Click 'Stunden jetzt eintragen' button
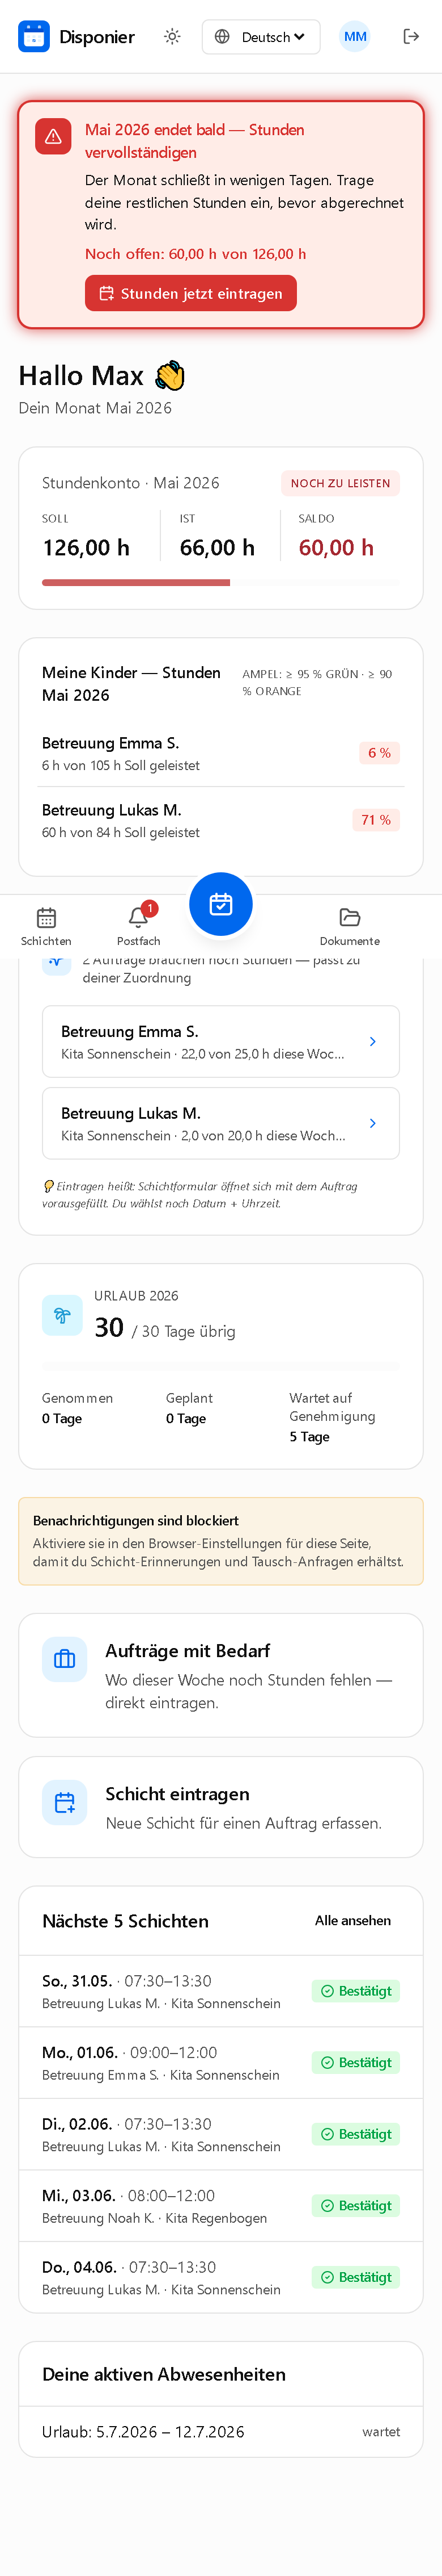Screen dimensions: 442x2576 pos(190,293)
